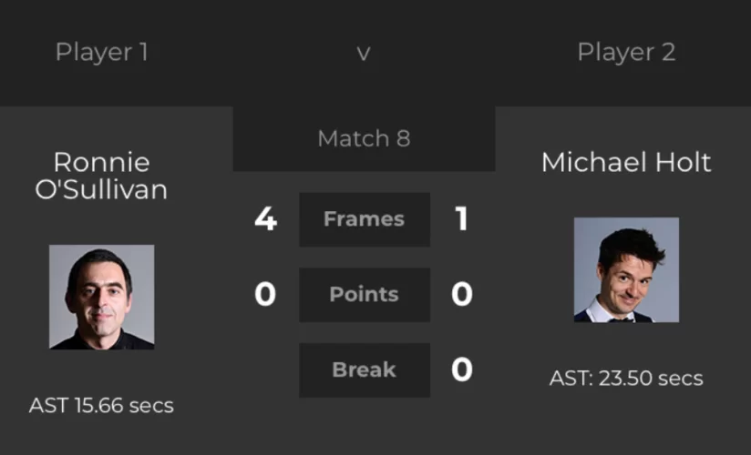Click the Break label box
This screenshot has height=455, width=751.
click(365, 369)
